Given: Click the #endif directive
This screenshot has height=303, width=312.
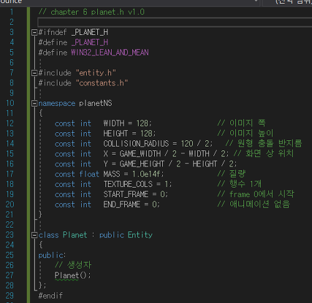Looking at the screenshot, I should coord(51,296).
